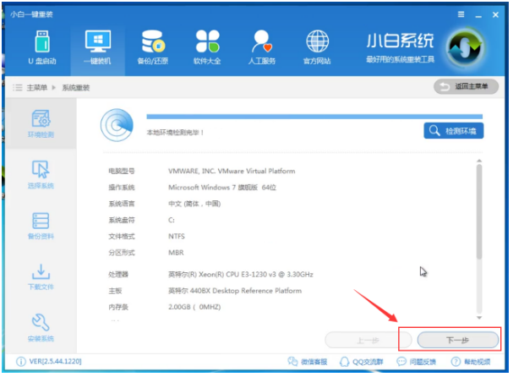Click the version info icon
This screenshot has width=513, height=377.
(21, 362)
